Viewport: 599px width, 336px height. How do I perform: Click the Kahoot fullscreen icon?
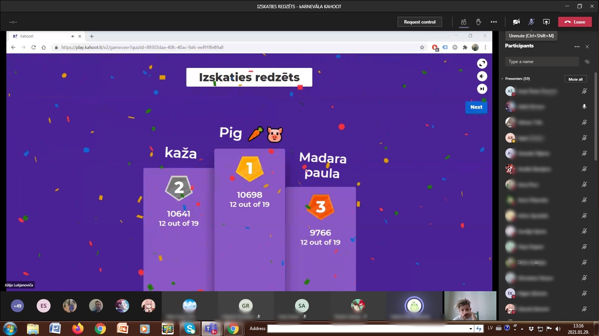point(482,63)
